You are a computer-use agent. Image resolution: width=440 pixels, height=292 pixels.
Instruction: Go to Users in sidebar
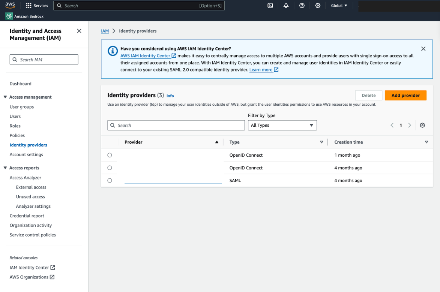15,117
